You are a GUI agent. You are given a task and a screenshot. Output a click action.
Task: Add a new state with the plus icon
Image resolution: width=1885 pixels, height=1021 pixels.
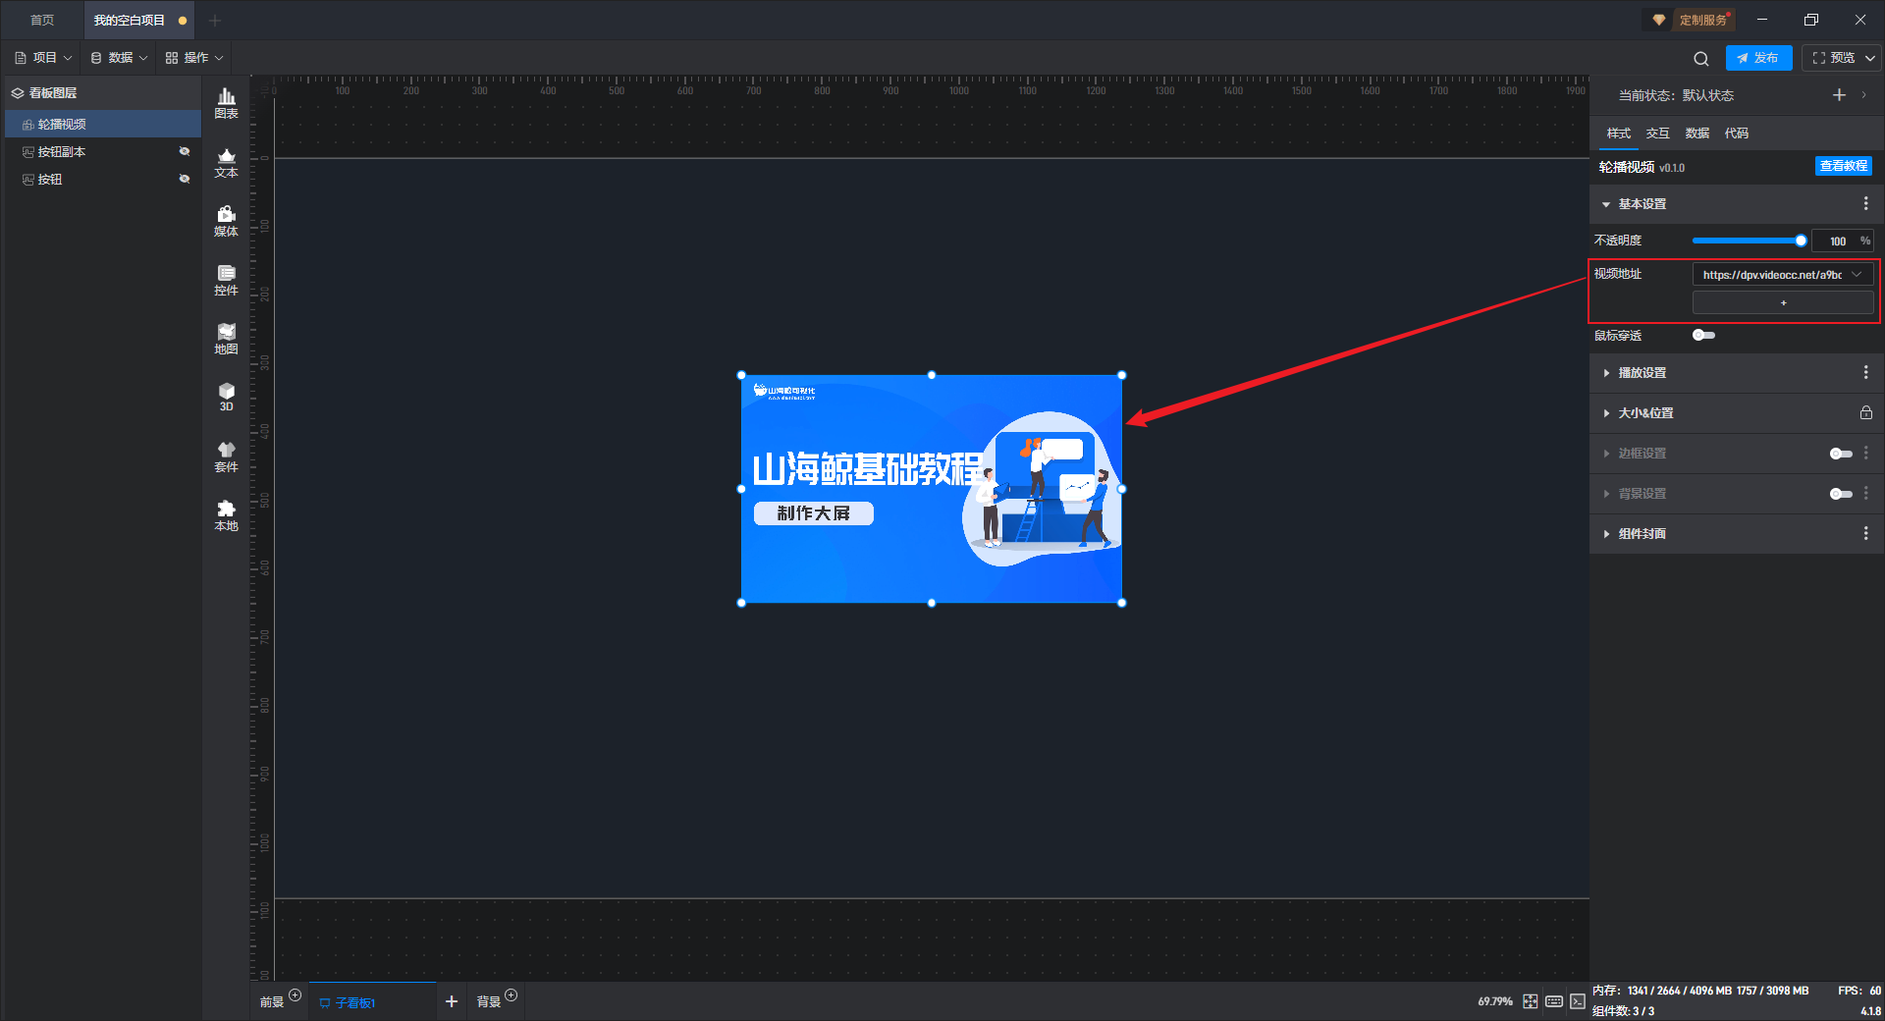point(1839,94)
